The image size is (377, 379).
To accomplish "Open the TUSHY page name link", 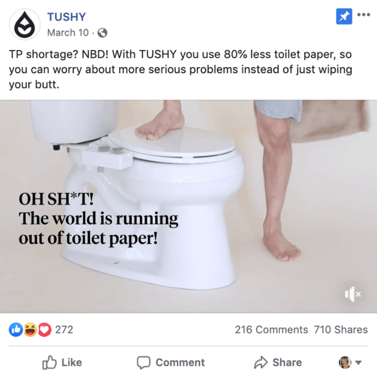I will click(67, 17).
